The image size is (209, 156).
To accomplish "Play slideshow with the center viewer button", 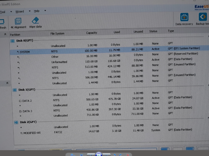I will 99,154.
